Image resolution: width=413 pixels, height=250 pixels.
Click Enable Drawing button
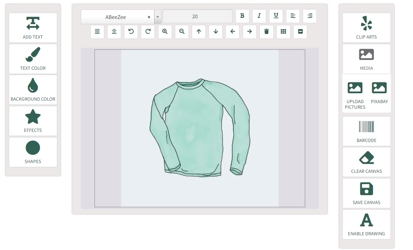click(x=366, y=224)
